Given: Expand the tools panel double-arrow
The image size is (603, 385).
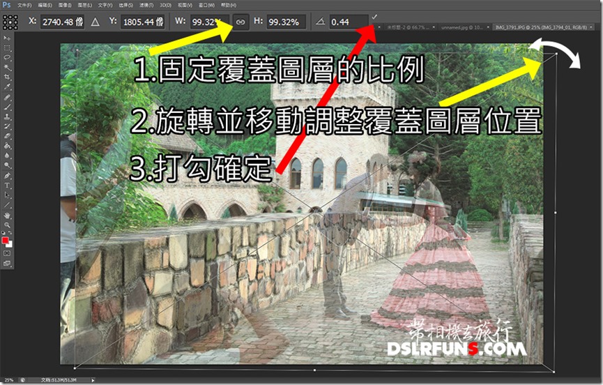Looking at the screenshot, I should 6,31.
